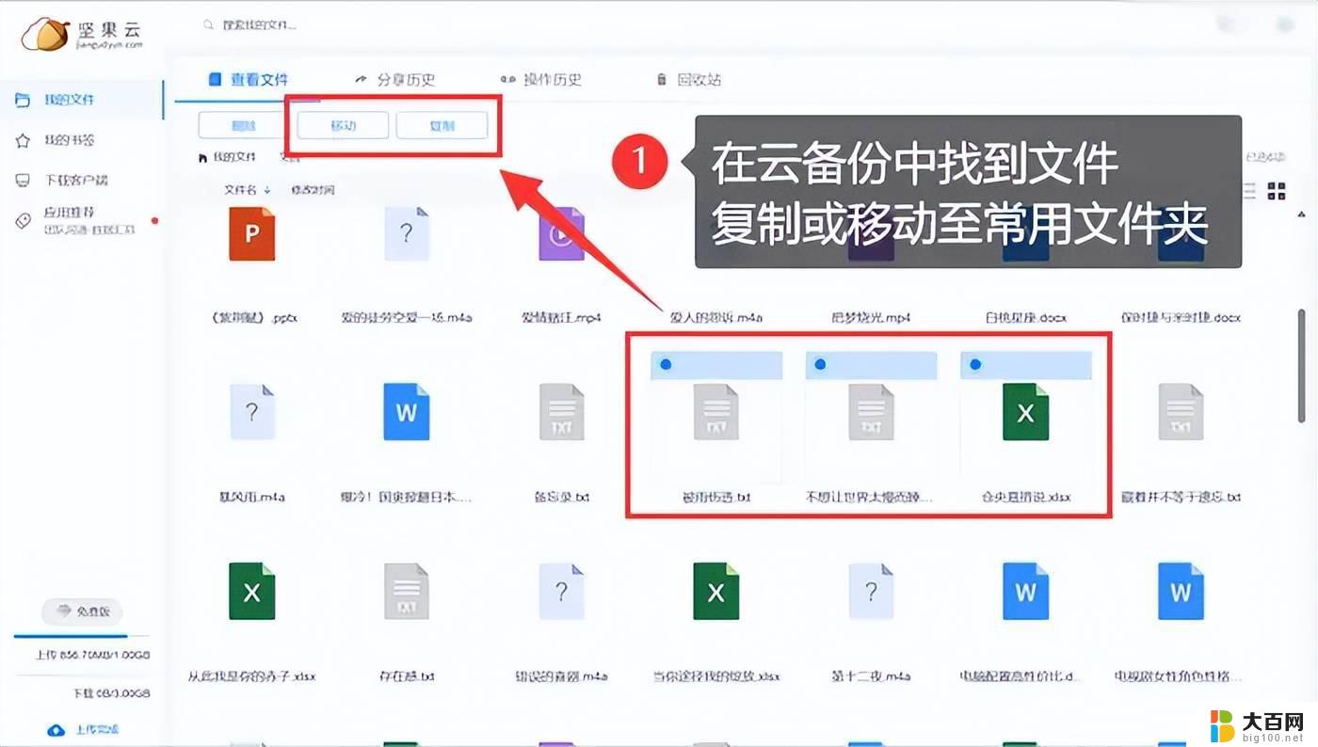
Task: Select the TXT icon above 备忘录.txt
Action: (561, 412)
